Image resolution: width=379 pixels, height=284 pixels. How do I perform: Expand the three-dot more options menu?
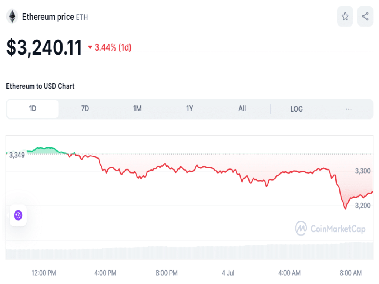pos(348,109)
